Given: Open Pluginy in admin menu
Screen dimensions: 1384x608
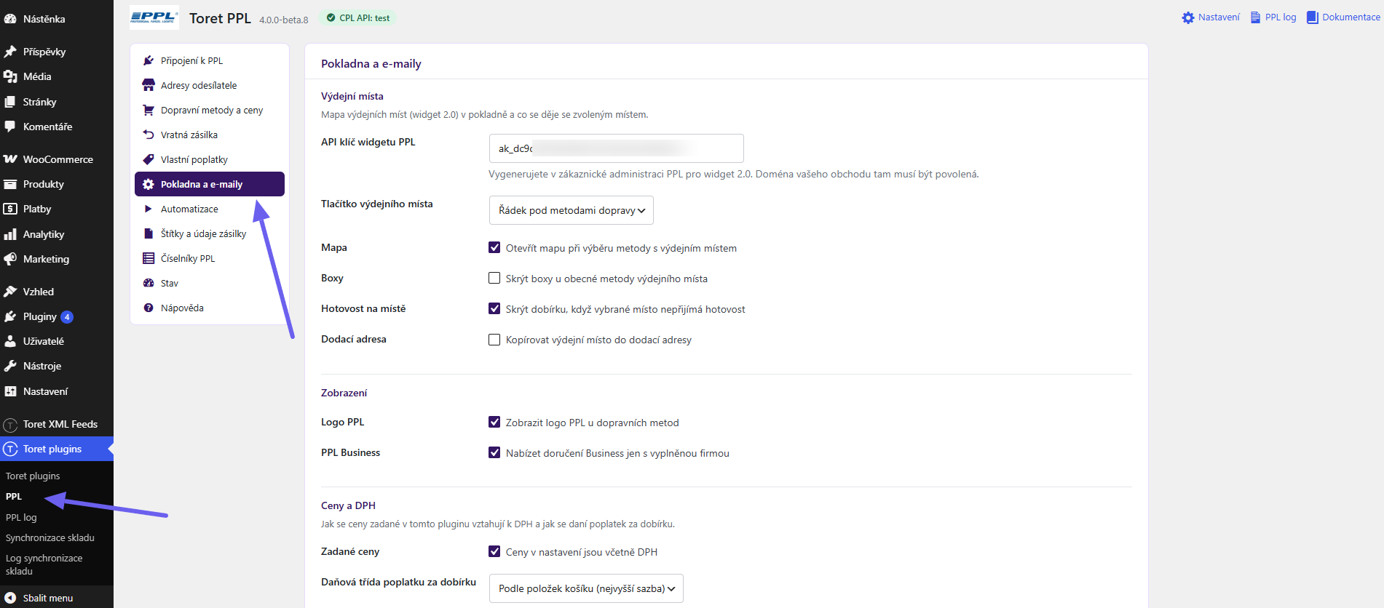Looking at the screenshot, I should click(x=57, y=316).
